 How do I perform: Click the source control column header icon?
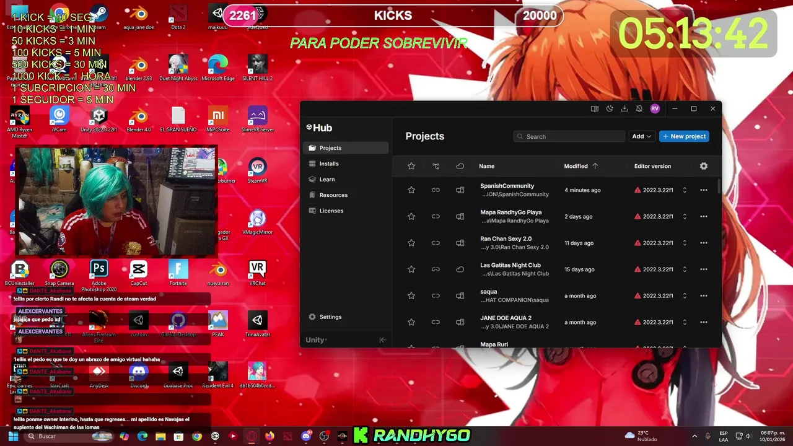(436, 166)
